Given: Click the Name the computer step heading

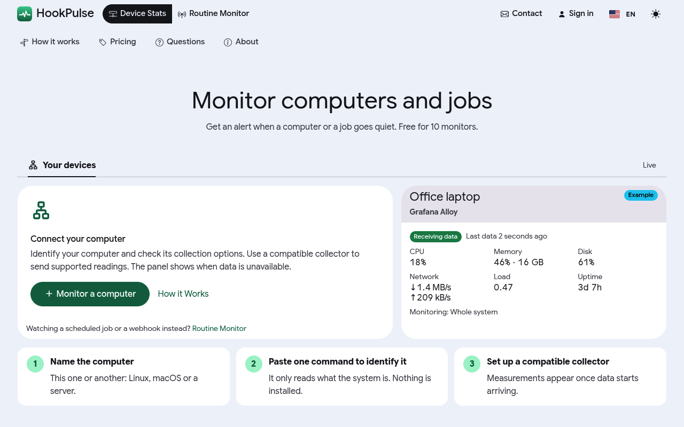Looking at the screenshot, I should pyautogui.click(x=92, y=362).
